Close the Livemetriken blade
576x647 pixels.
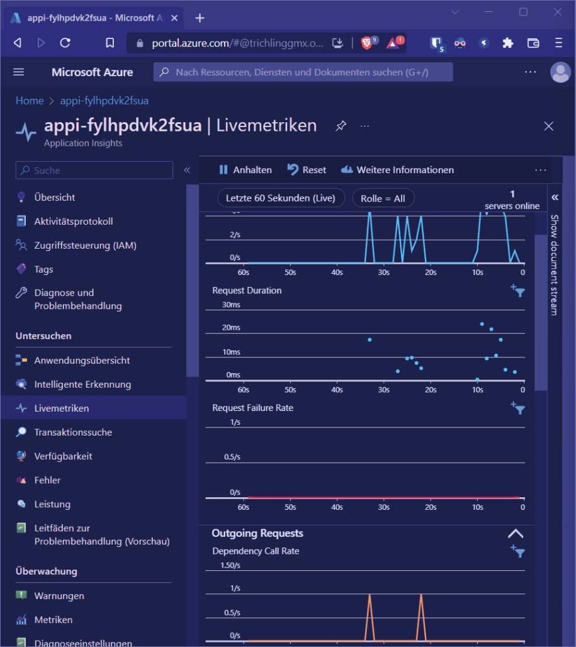tap(548, 127)
